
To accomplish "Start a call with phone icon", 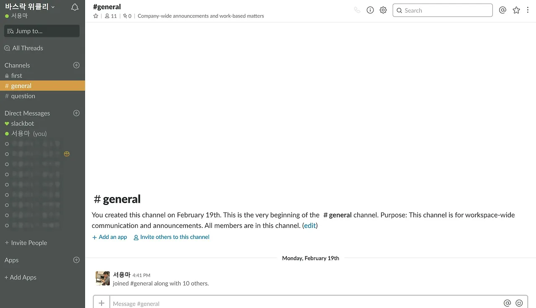I will click(x=357, y=10).
